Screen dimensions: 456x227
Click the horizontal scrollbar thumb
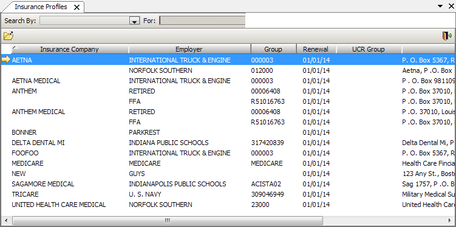(x=168, y=220)
